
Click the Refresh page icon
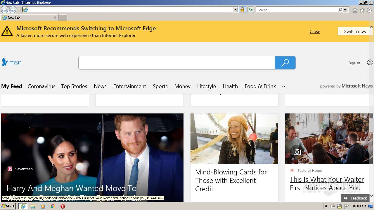coord(250,10)
